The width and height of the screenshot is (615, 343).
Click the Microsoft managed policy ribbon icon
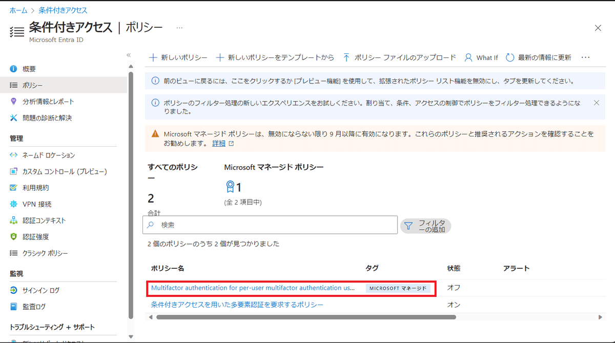point(230,187)
